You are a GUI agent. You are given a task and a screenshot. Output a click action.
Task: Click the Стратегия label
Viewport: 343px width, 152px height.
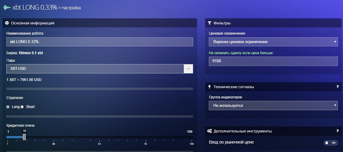pyautogui.click(x=15, y=98)
